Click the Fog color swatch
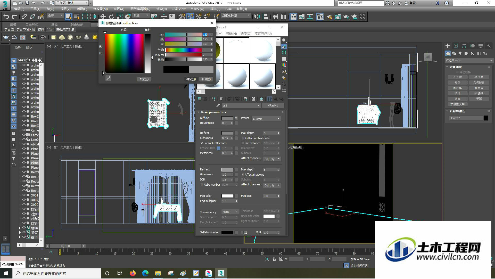 (227, 196)
